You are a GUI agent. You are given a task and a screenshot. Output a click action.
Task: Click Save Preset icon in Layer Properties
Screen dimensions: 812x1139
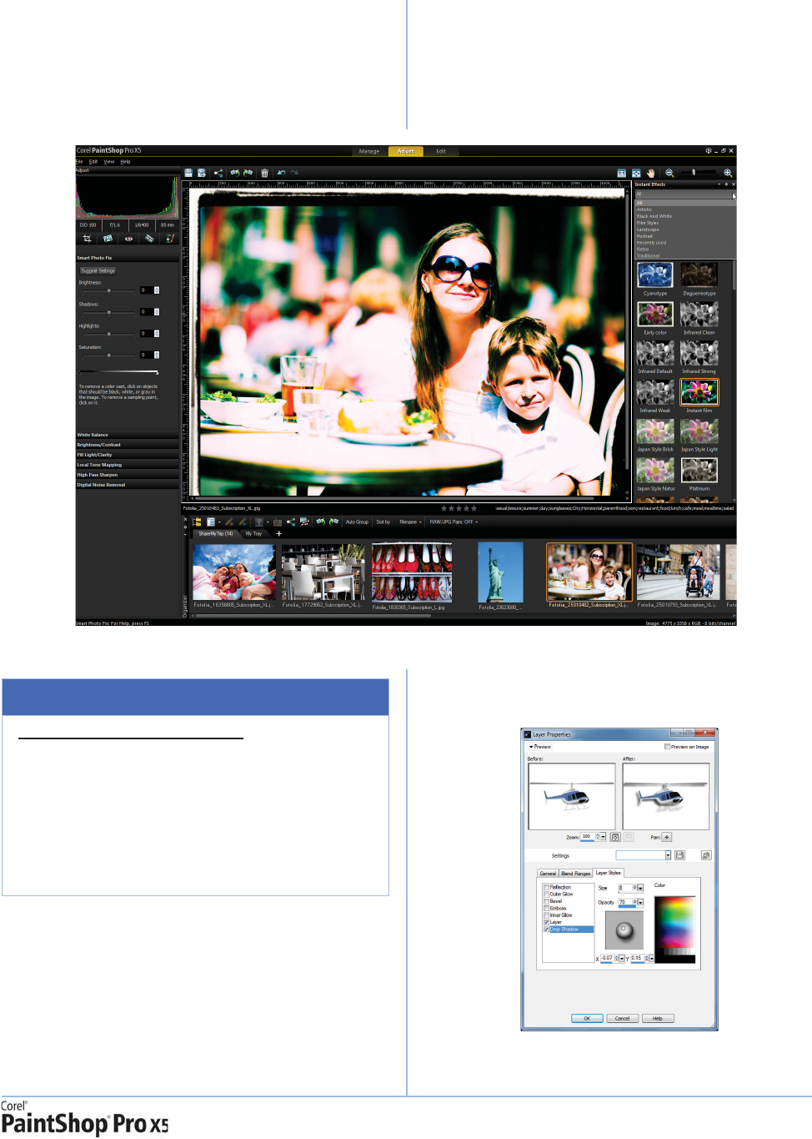[x=680, y=855]
